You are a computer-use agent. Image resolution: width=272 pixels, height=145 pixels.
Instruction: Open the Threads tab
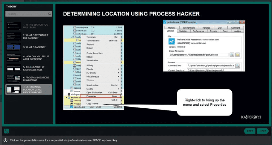213,31
